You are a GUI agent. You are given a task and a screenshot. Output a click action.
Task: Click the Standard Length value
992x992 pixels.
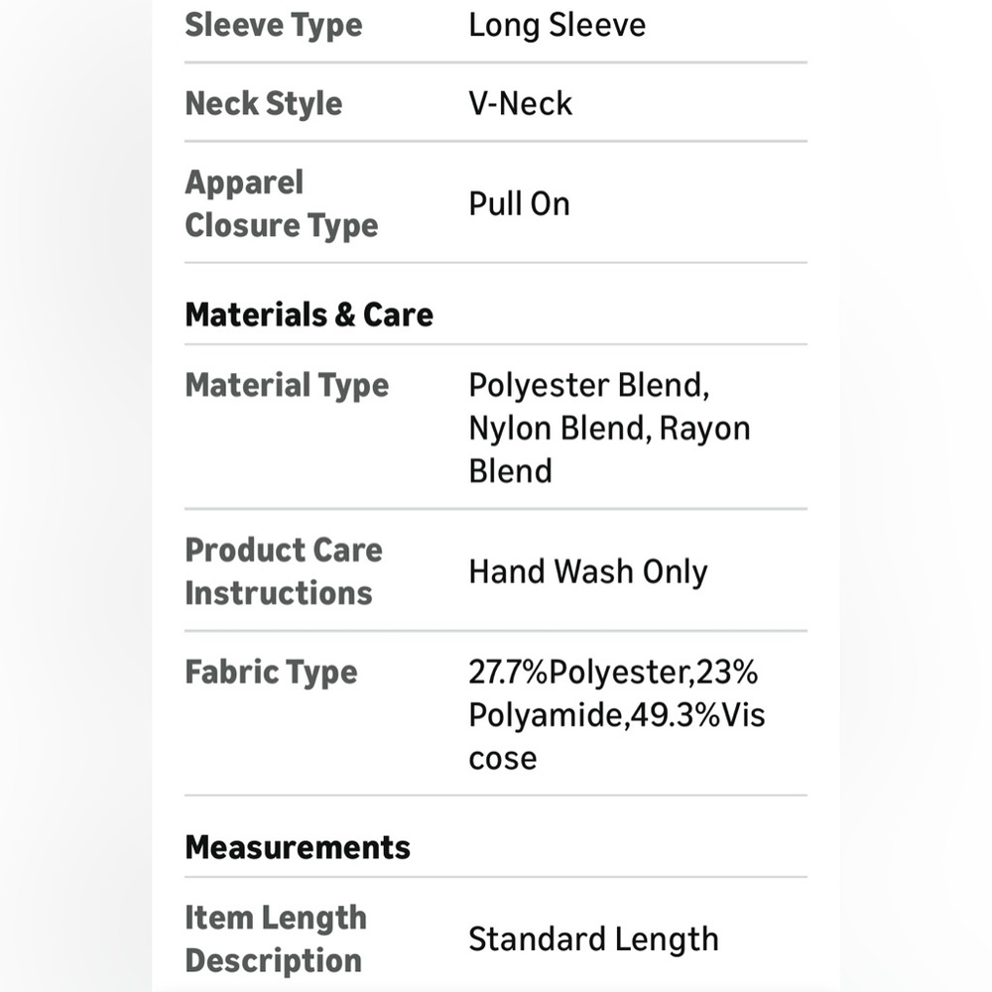click(x=593, y=939)
